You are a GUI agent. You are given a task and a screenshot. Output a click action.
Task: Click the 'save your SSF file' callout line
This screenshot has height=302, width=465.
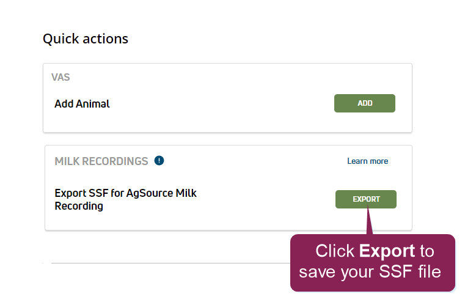click(x=370, y=271)
